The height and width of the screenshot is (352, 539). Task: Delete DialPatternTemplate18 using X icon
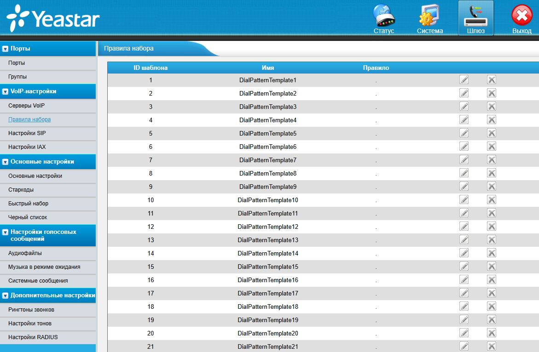pyautogui.click(x=492, y=307)
